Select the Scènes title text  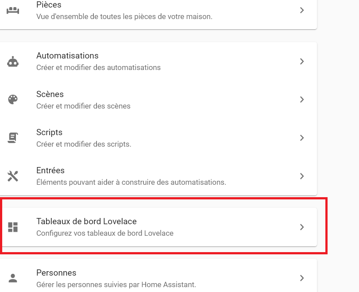tap(50, 94)
